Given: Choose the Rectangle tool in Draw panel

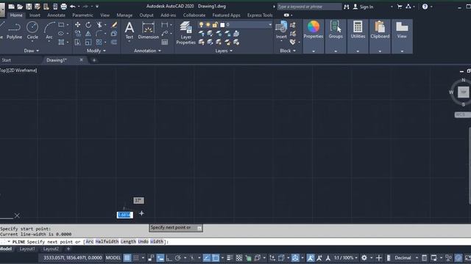Looking at the screenshot, I should point(61,25).
